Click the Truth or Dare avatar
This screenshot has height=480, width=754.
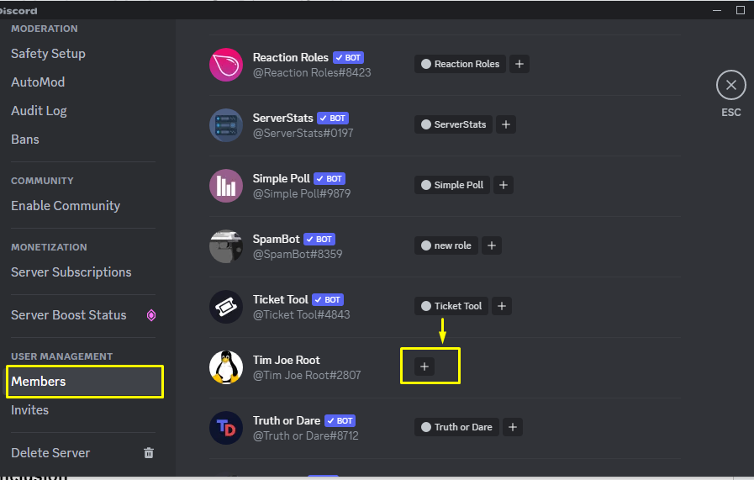coord(226,428)
